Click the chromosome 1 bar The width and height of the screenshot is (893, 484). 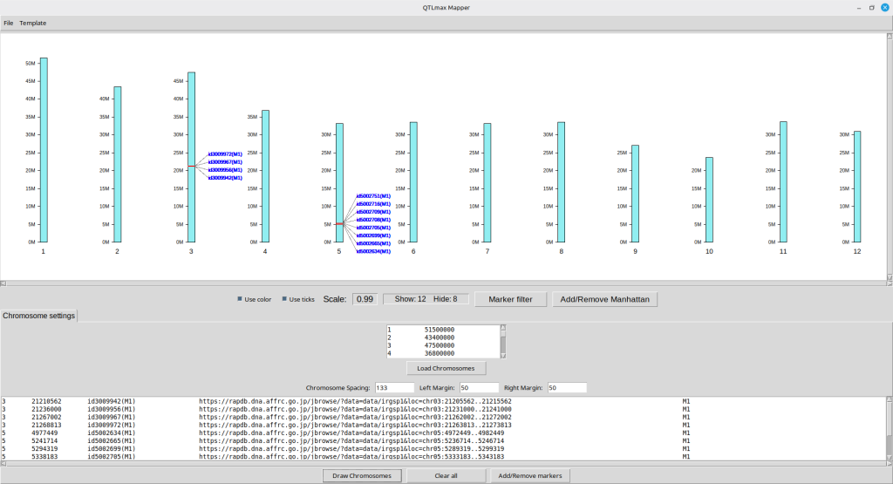coord(44,149)
